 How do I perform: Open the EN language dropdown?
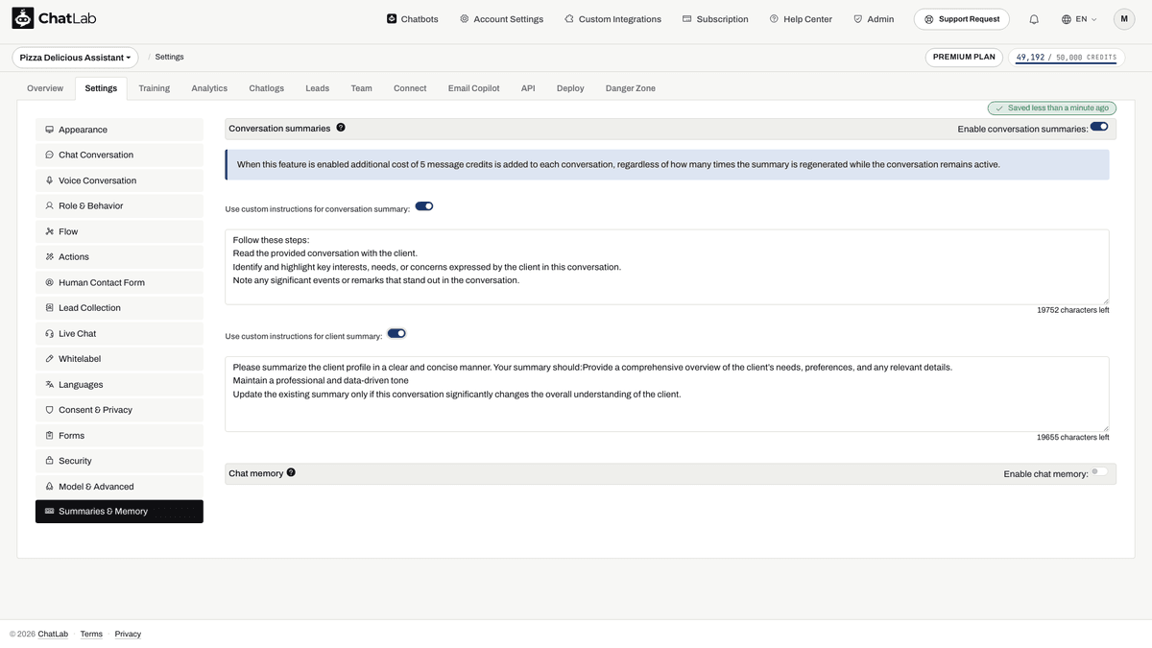coord(1079,19)
